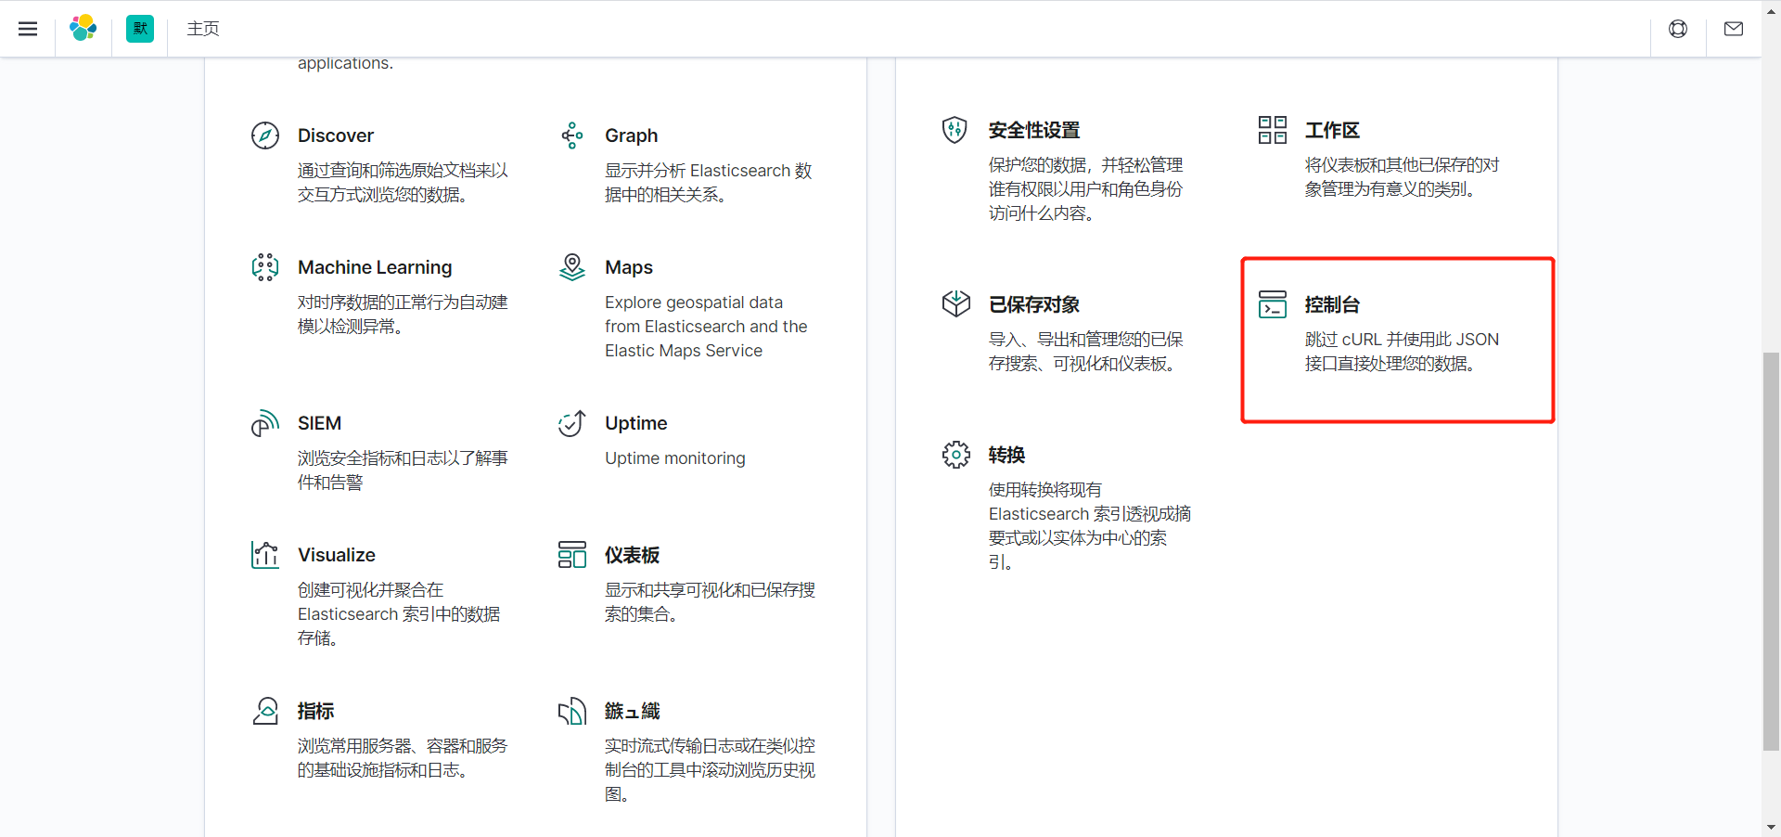Open the green default space avatar
Screen dimensions: 1781x837
140,29
